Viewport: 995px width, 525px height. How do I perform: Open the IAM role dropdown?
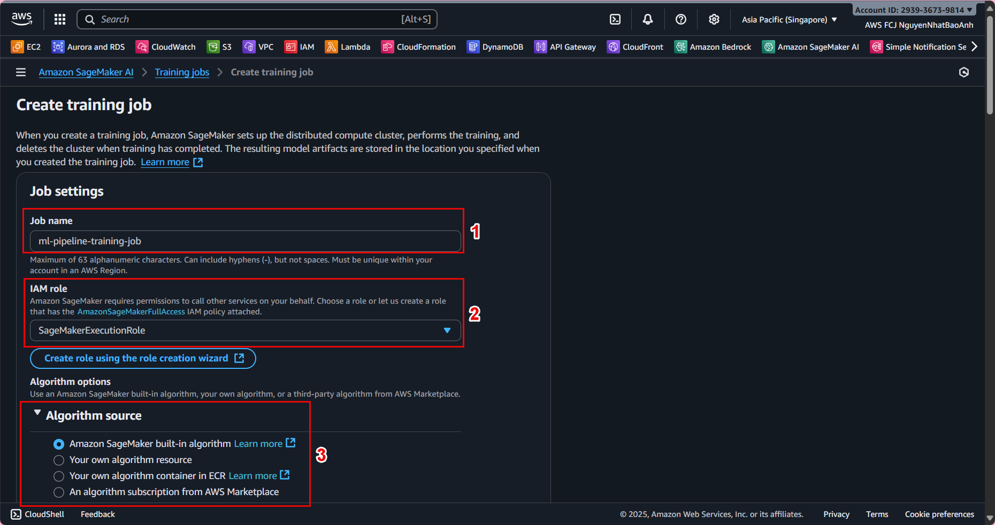click(x=246, y=330)
